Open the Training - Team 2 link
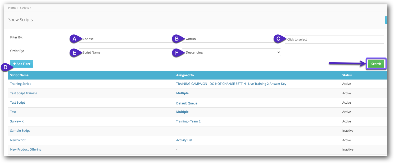Viewport: 394px width, 163px height. tap(188, 121)
